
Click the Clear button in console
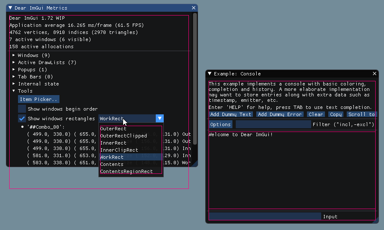coord(316,114)
